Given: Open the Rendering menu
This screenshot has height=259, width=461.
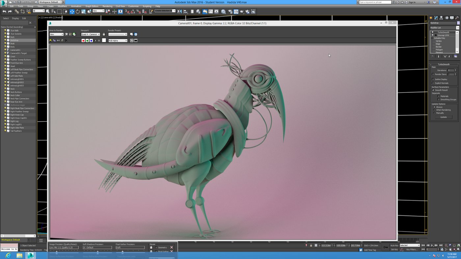Looking at the screenshot, I should tap(107, 6).
